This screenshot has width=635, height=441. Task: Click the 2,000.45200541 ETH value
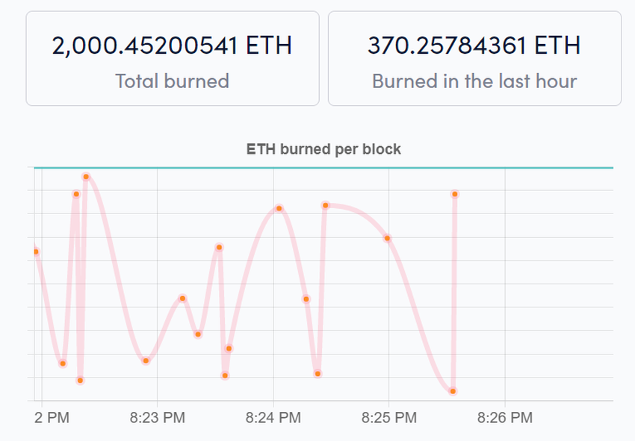pos(172,46)
